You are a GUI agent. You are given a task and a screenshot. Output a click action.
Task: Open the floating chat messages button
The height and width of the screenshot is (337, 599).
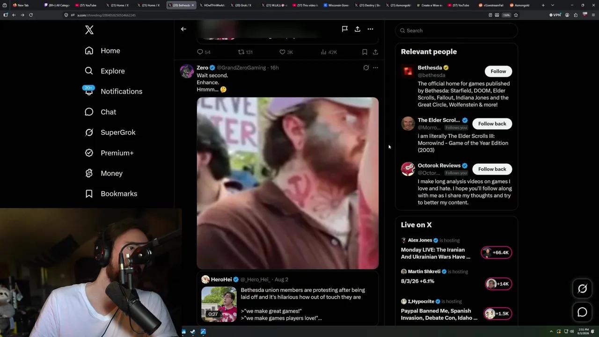(x=582, y=312)
